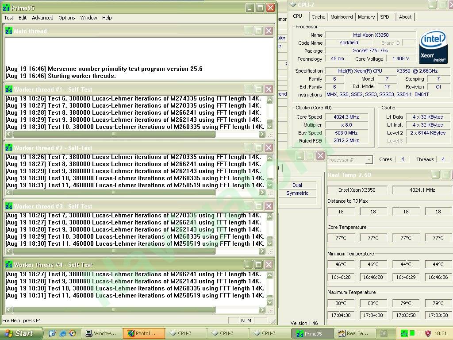Click the Main thread window icon

click(9, 31)
